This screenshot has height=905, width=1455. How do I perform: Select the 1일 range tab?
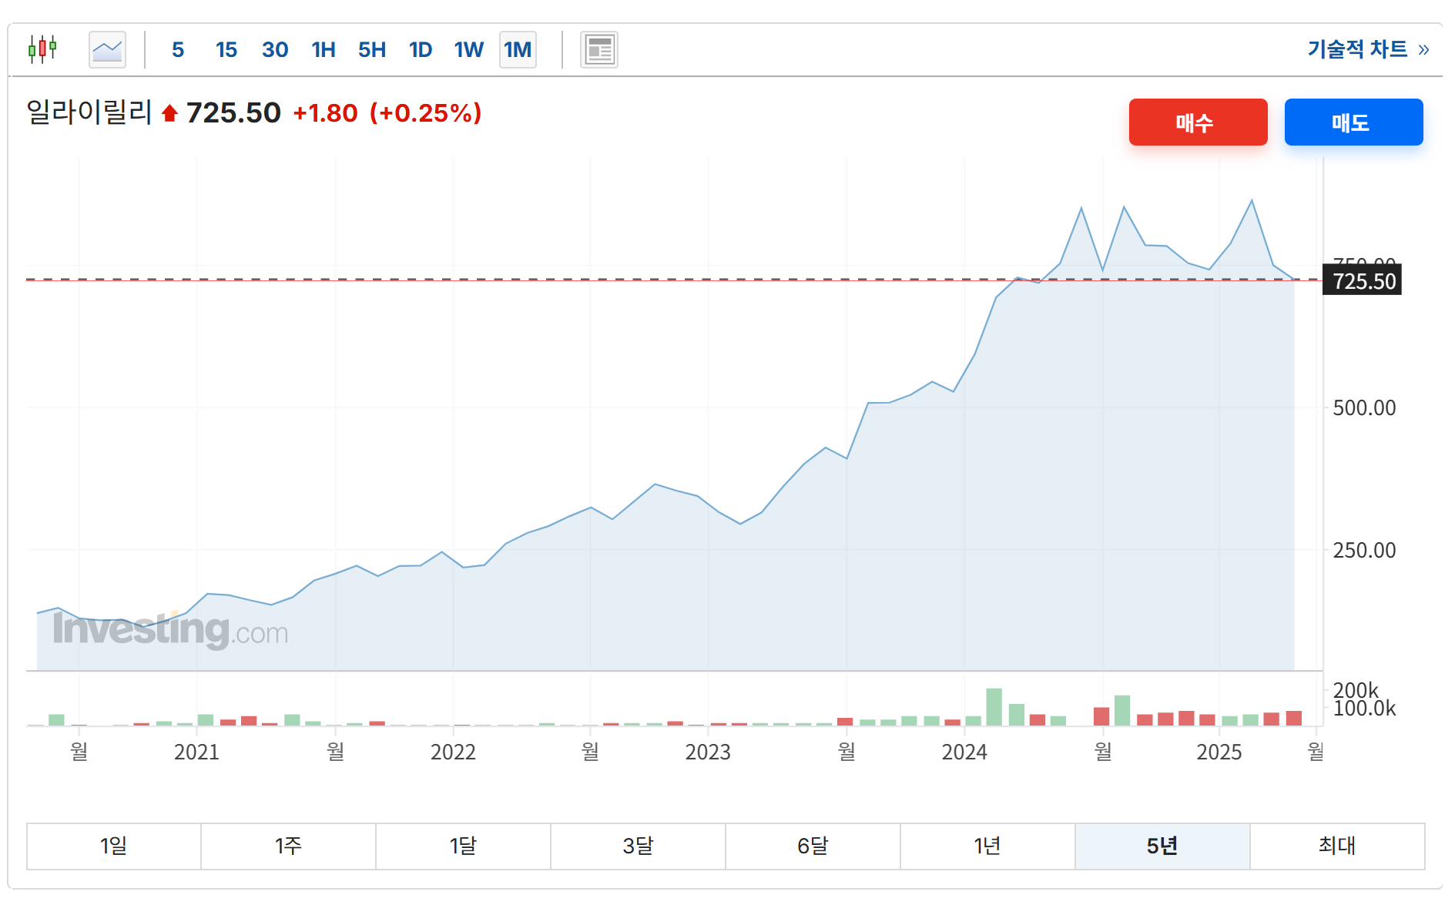pyautogui.click(x=114, y=846)
